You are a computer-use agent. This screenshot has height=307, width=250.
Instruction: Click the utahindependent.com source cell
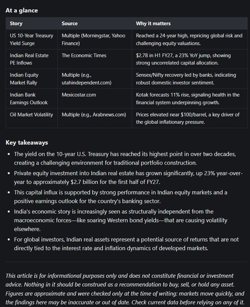point(95,79)
